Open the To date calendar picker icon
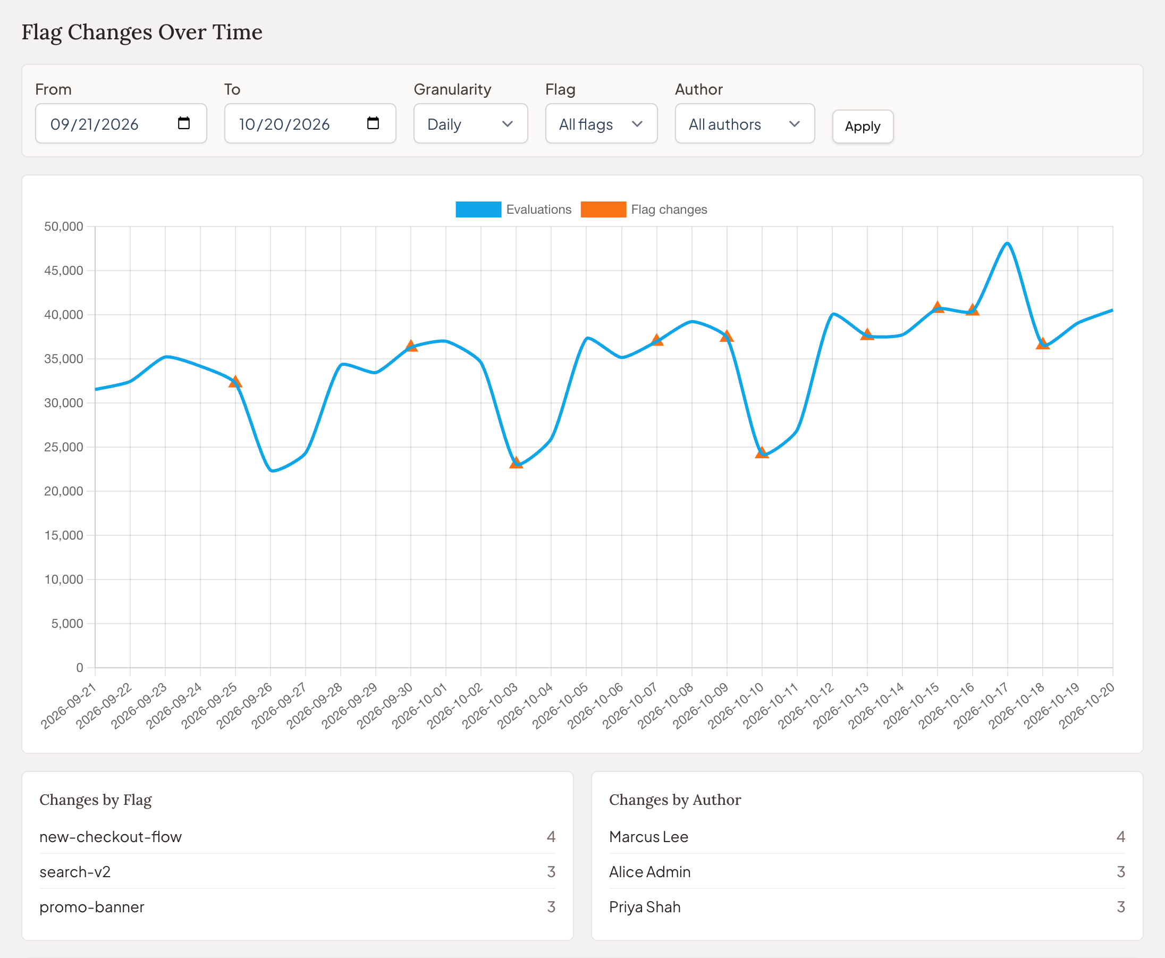Viewport: 1165px width, 958px height. point(373,123)
